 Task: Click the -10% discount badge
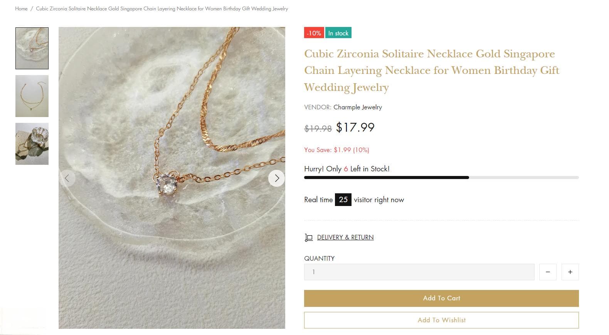[x=314, y=33]
